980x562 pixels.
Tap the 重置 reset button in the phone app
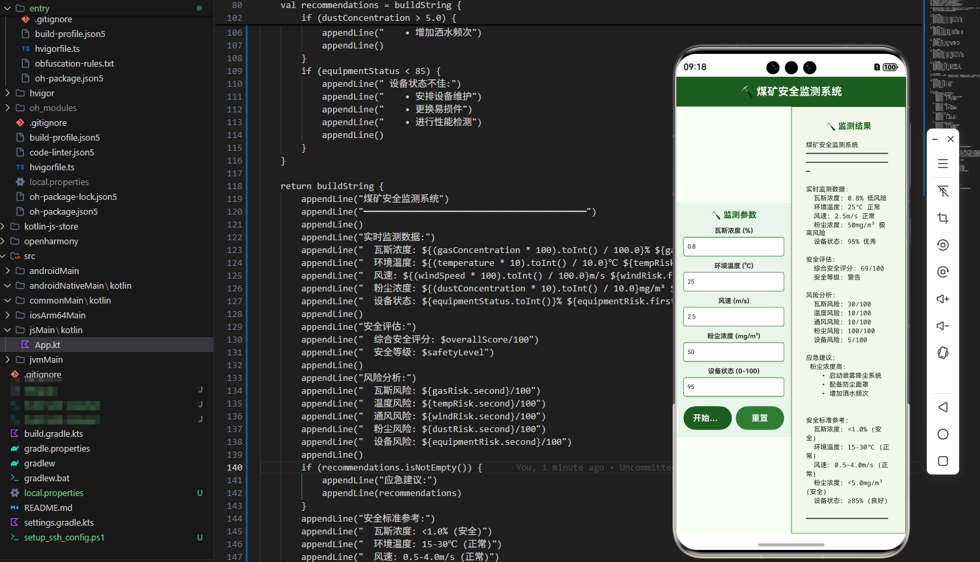[x=760, y=418]
